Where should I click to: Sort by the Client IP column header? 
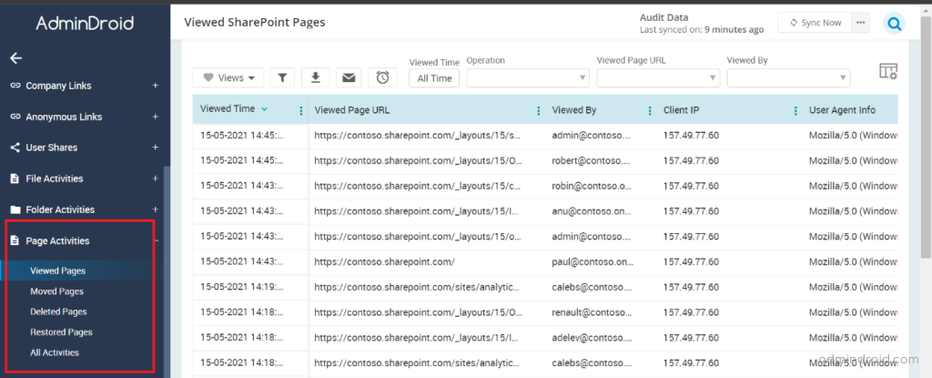(681, 110)
